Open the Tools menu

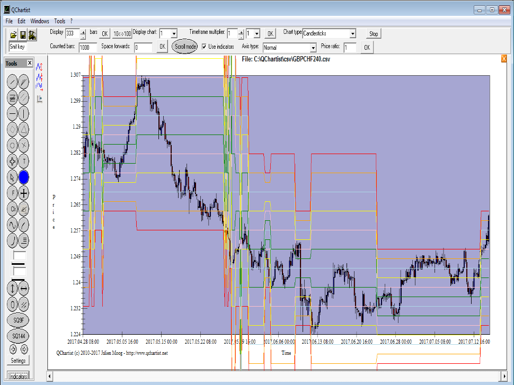click(59, 21)
